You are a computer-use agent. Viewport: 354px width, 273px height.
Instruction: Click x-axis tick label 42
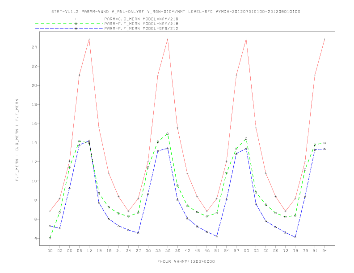pos(187,251)
